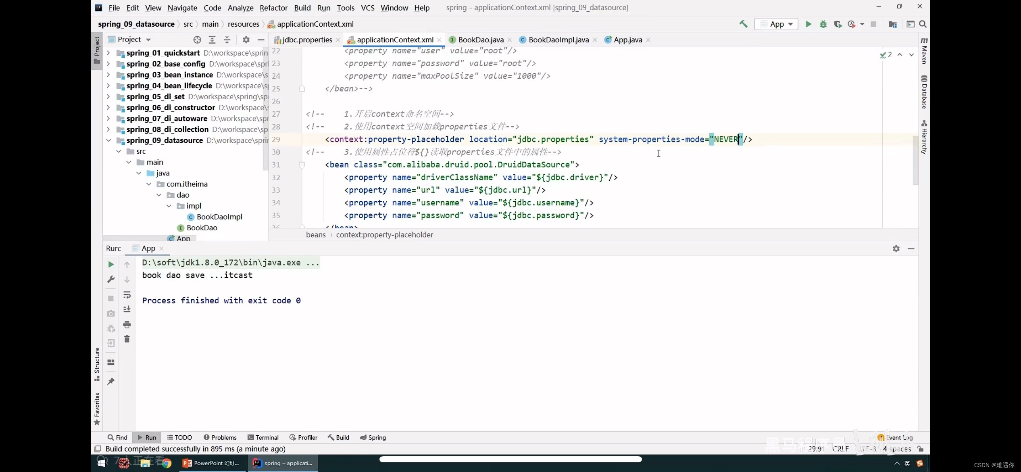
Task: Open the TODO tool window
Action: coord(179,437)
